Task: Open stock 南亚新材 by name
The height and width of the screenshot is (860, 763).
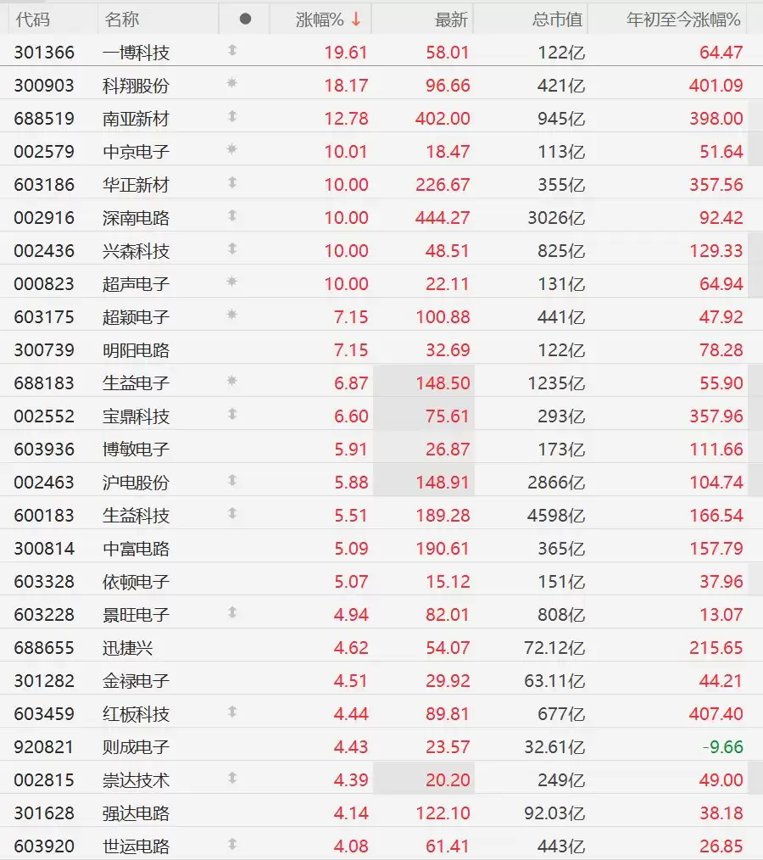Action: click(136, 119)
